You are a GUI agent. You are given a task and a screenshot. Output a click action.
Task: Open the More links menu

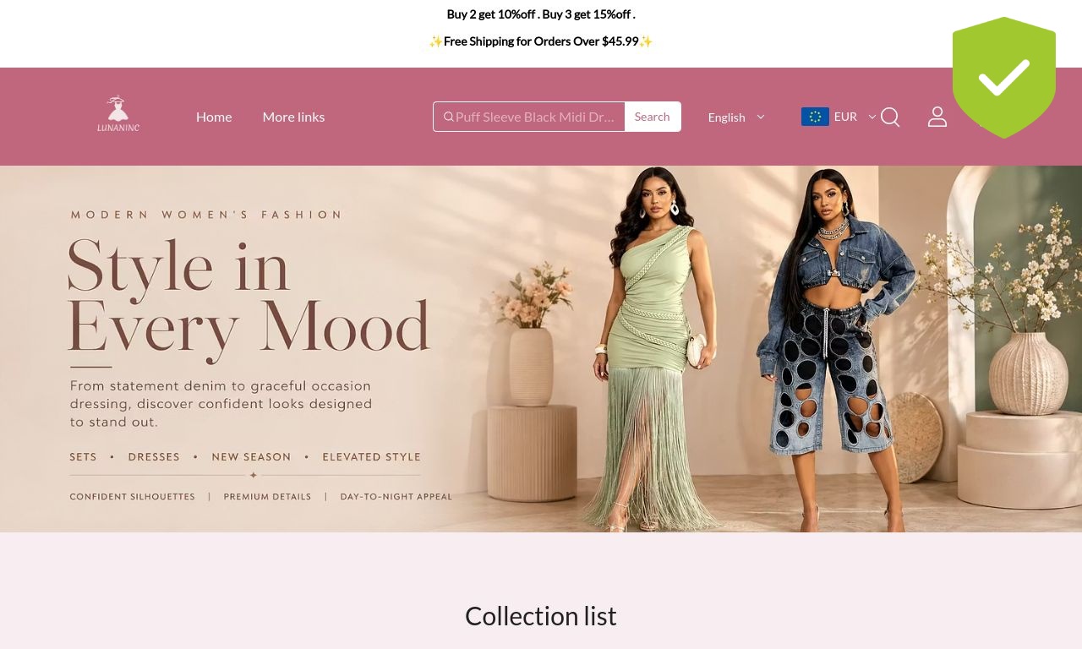293,117
